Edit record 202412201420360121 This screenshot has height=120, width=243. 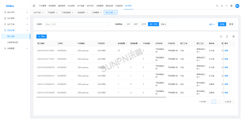point(226,76)
